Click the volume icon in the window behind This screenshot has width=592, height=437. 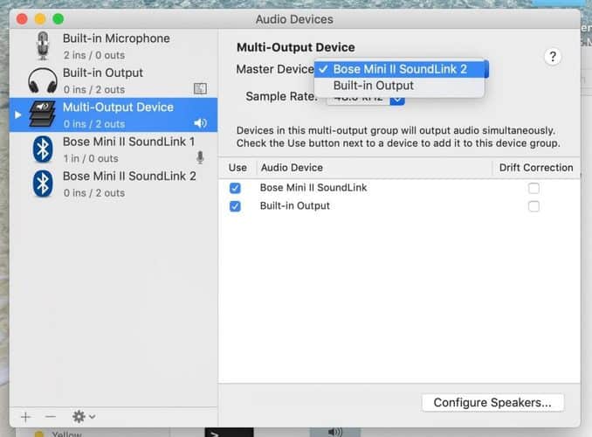(335, 432)
